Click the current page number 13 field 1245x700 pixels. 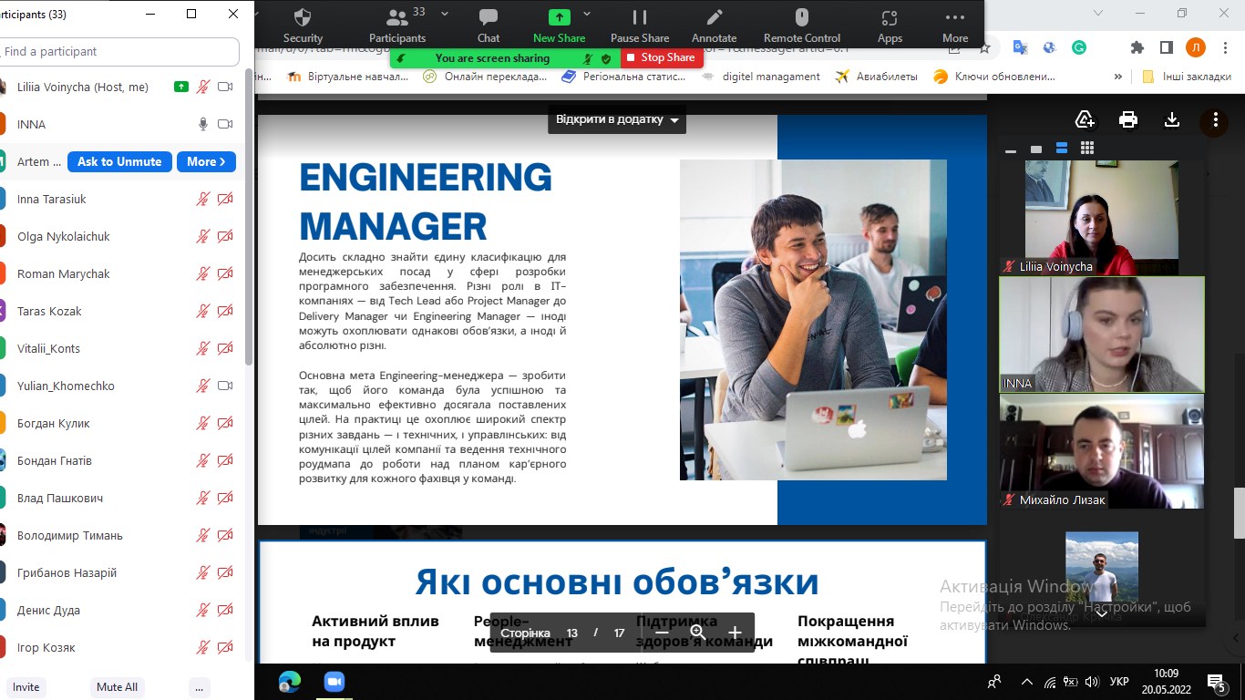point(572,633)
